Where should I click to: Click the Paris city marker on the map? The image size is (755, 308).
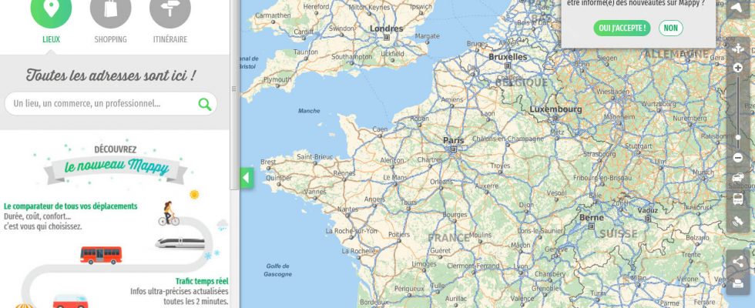pos(453,149)
